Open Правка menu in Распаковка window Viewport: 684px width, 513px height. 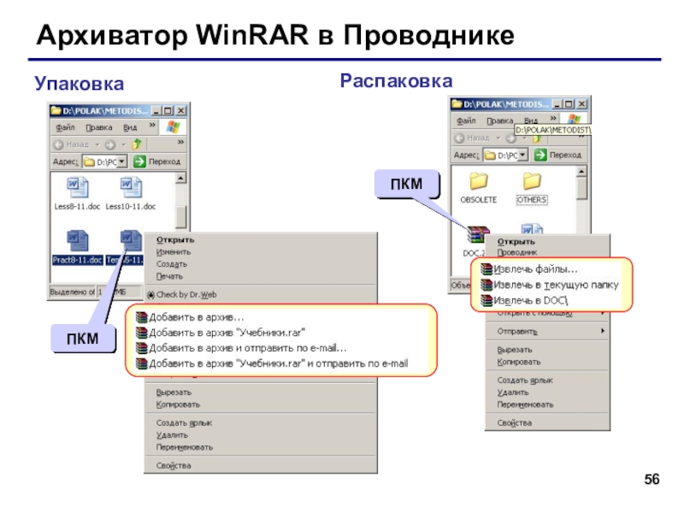500,121
